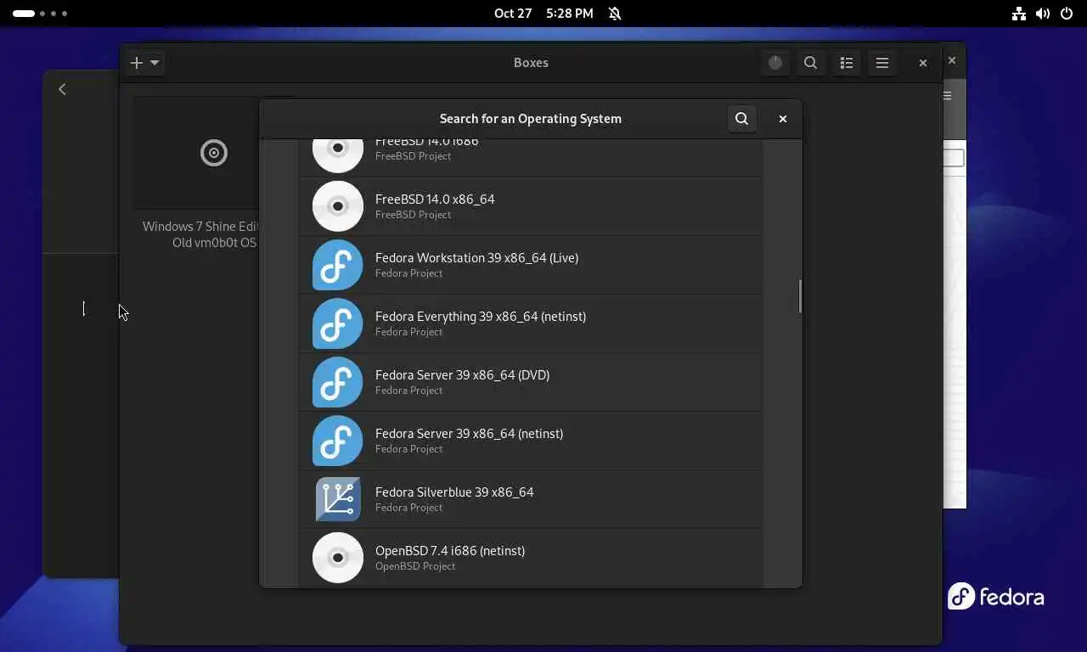Viewport: 1087px width, 652px height.
Task: Click the Fedora Workstation logo icon
Action: point(338,265)
